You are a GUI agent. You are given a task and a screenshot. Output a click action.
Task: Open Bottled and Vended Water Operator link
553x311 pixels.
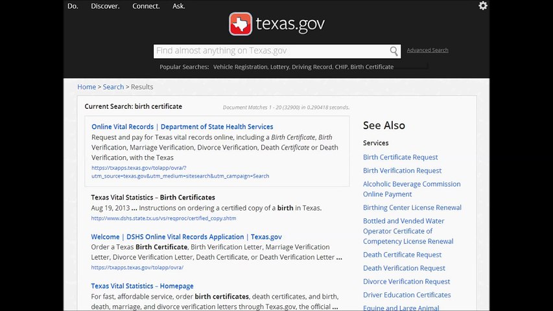pyautogui.click(x=408, y=231)
